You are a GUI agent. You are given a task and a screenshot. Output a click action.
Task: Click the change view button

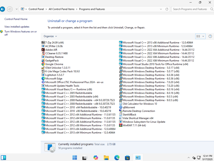[x=198, y=36]
